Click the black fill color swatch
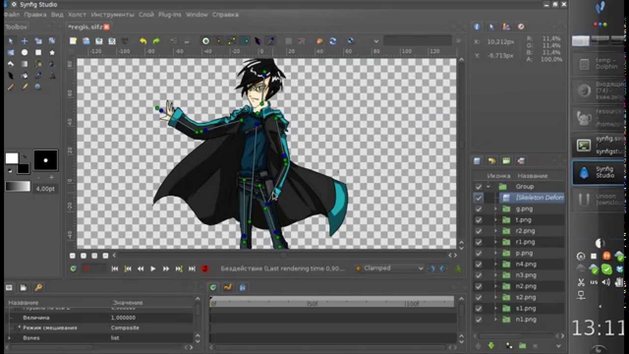The image size is (629, 354). (23, 169)
